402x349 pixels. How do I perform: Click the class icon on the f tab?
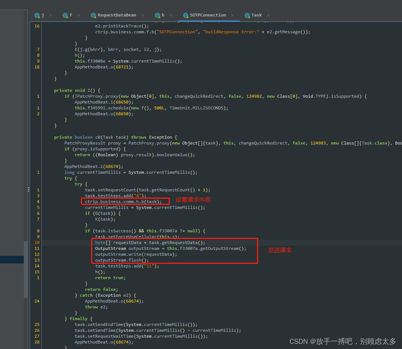66,15
